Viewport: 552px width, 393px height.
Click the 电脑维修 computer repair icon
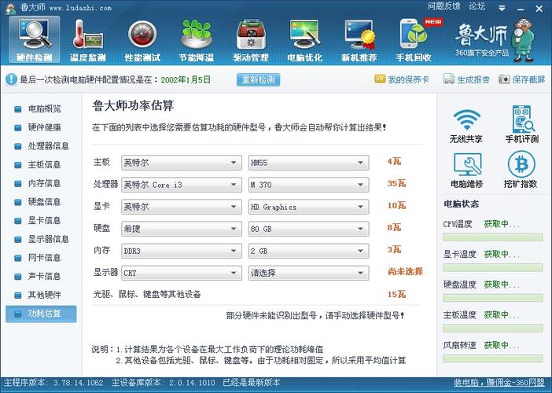467,170
